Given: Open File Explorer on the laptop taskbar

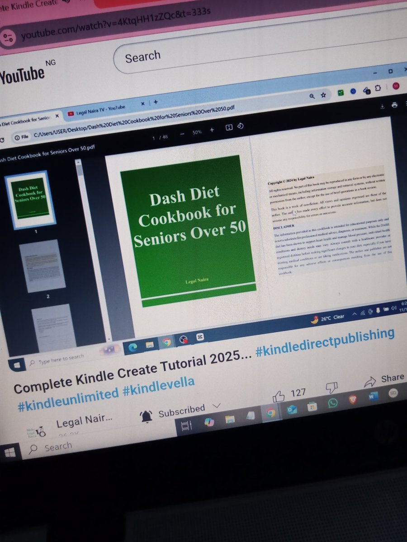Looking at the screenshot, I should (x=230, y=419).
